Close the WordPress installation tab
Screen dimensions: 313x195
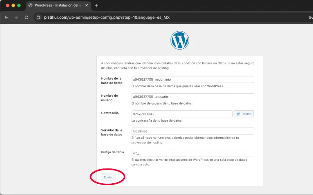tap(86, 5)
